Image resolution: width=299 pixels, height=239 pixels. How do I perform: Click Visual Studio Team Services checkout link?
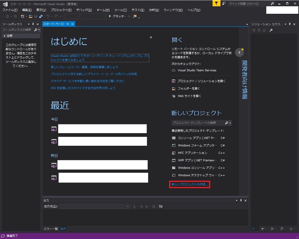[x=197, y=71]
